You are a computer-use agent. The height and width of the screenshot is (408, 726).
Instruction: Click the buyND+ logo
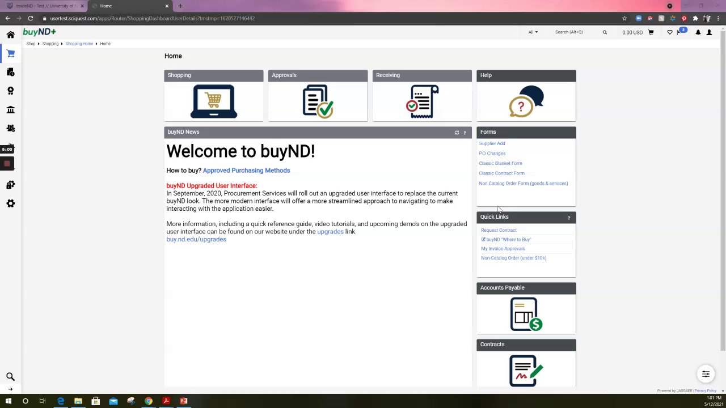39,32
